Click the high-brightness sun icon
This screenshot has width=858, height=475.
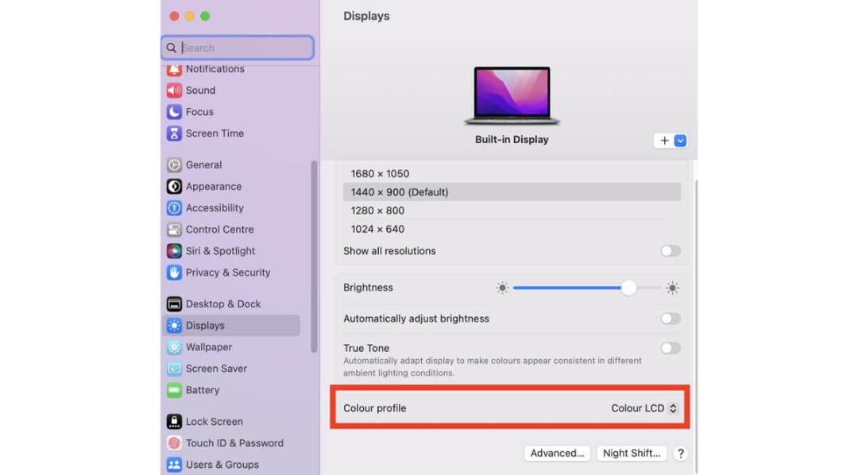[673, 288]
